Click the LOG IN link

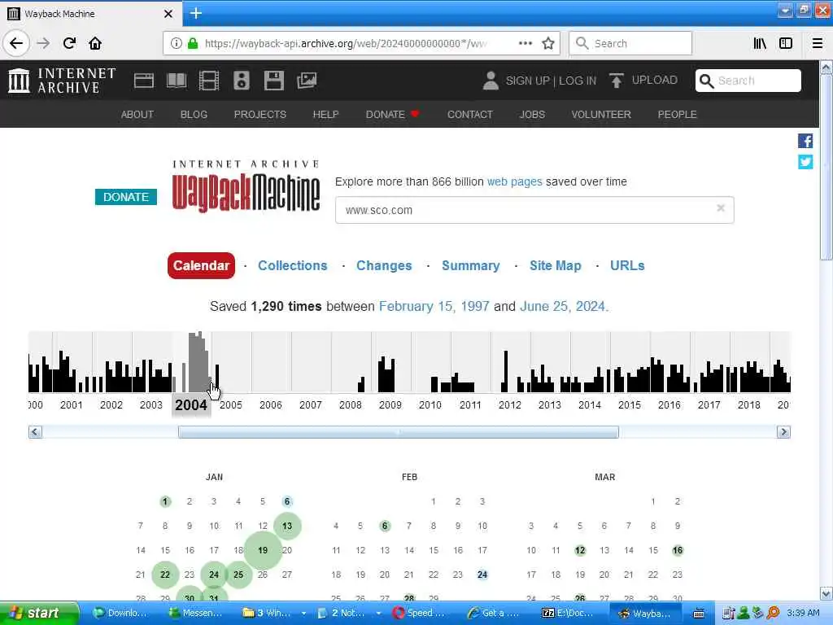578,81
